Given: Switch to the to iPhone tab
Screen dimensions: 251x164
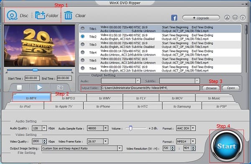Looking at the screenshot, I should (x=103, y=106).
